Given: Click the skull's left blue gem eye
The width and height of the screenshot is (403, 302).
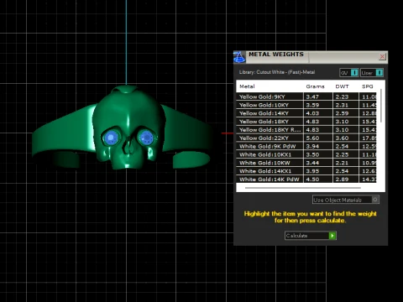Looking at the screenshot, I should (x=111, y=138).
